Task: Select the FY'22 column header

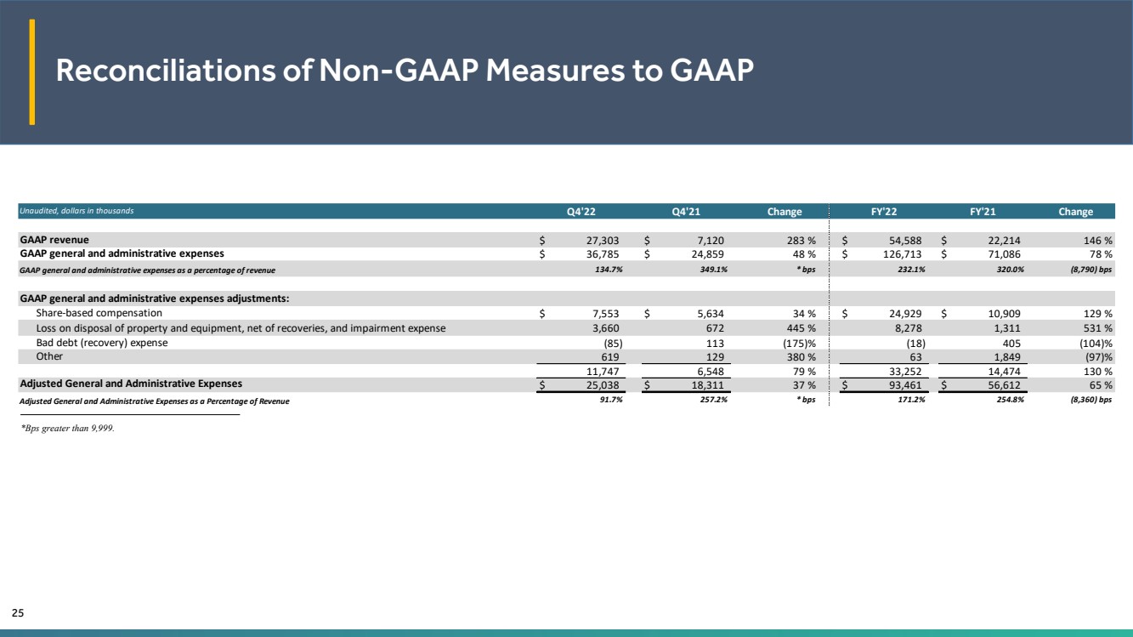Action: click(x=887, y=212)
